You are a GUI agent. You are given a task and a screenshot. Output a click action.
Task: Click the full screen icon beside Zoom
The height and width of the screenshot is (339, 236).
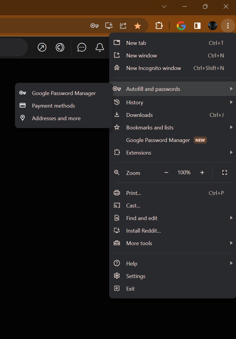pos(225,172)
